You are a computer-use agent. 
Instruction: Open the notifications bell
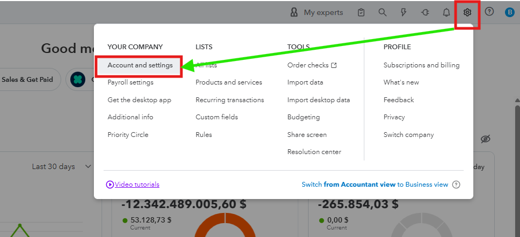pos(446,12)
